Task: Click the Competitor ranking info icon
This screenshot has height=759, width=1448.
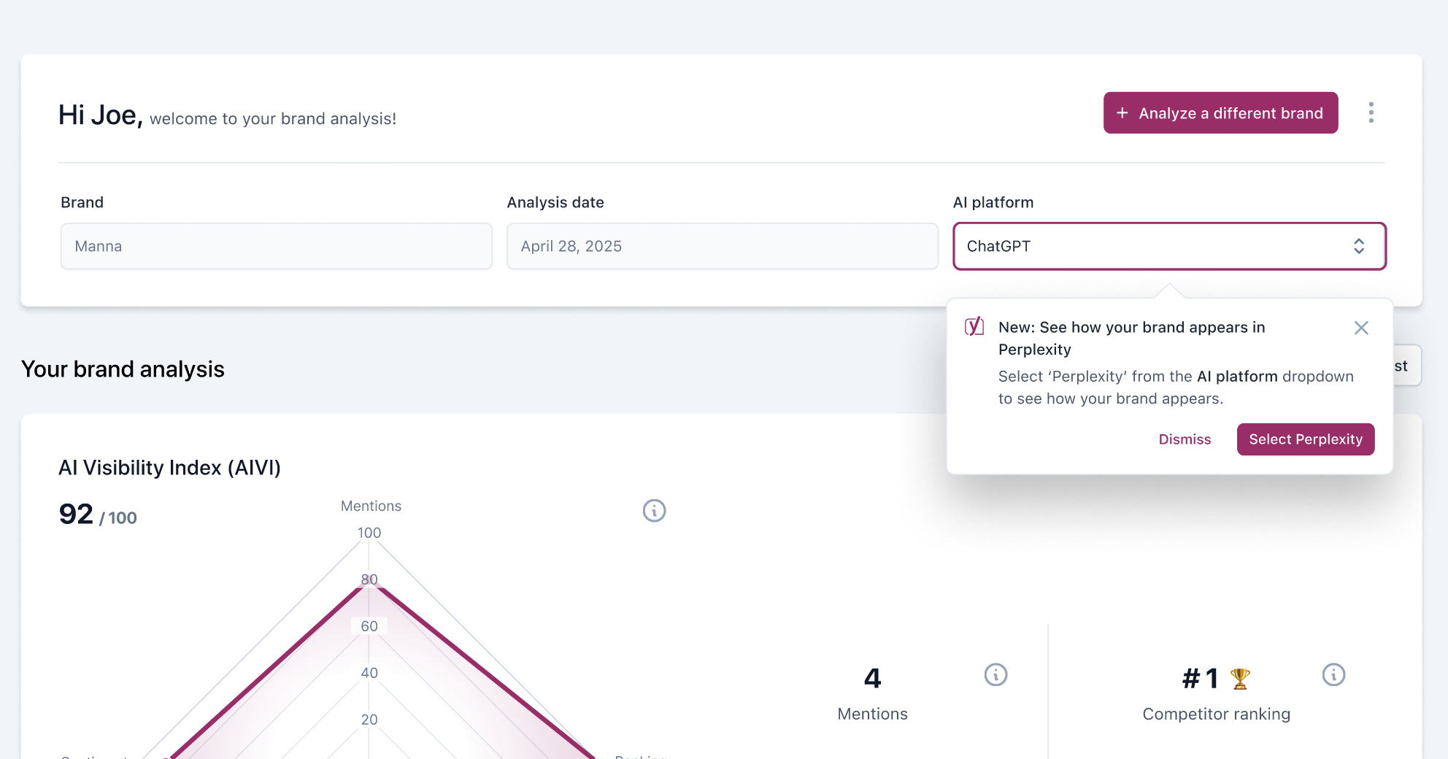Action: click(x=1335, y=675)
